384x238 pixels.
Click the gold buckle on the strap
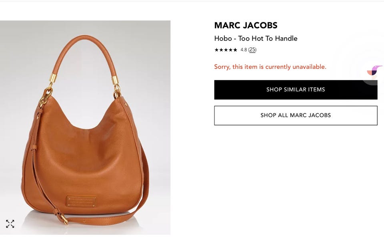64,219
